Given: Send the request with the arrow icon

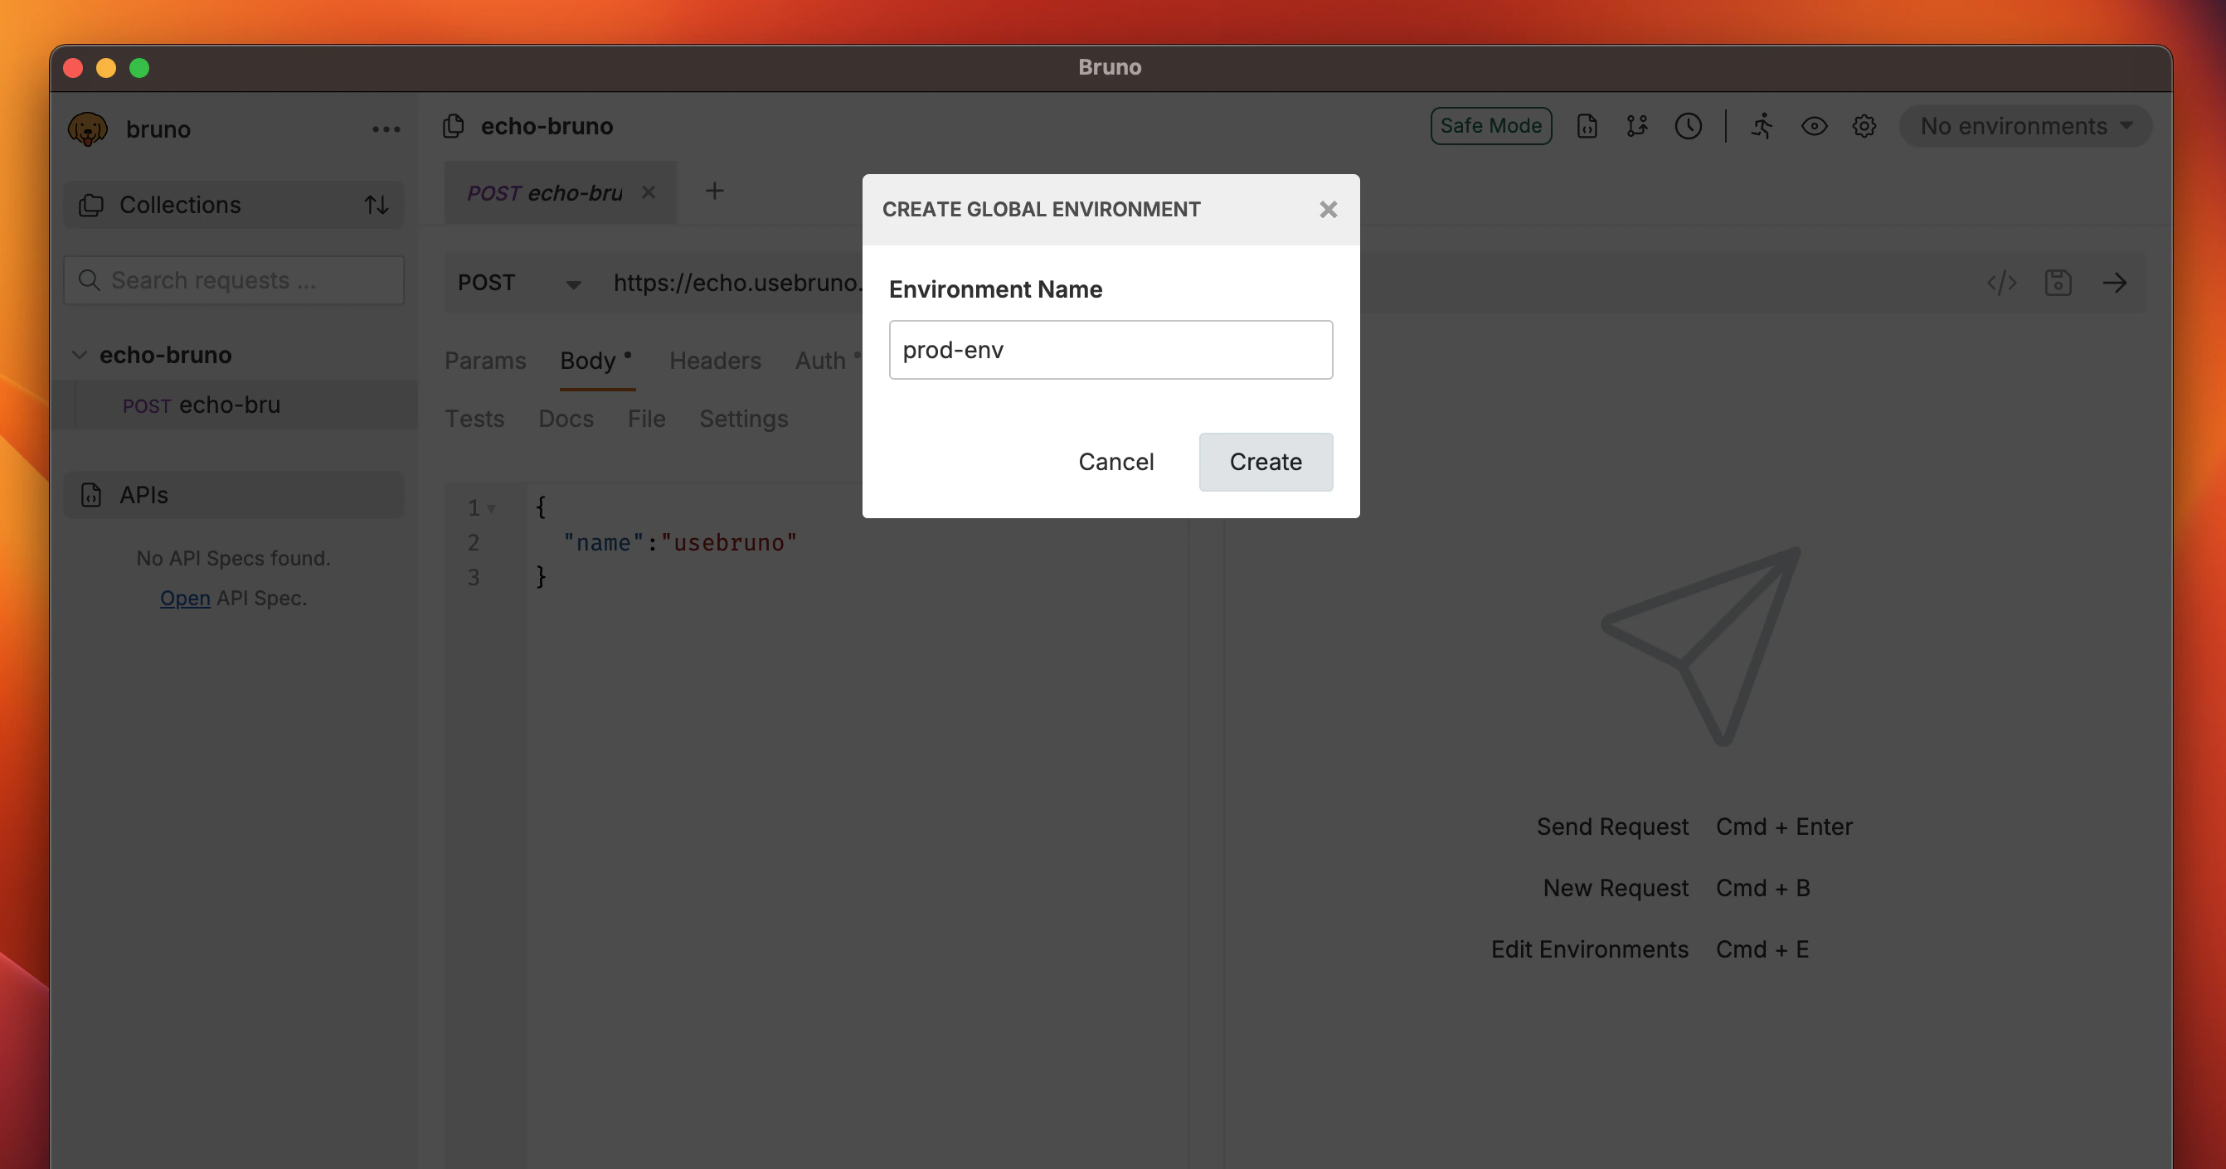Looking at the screenshot, I should point(2116,283).
